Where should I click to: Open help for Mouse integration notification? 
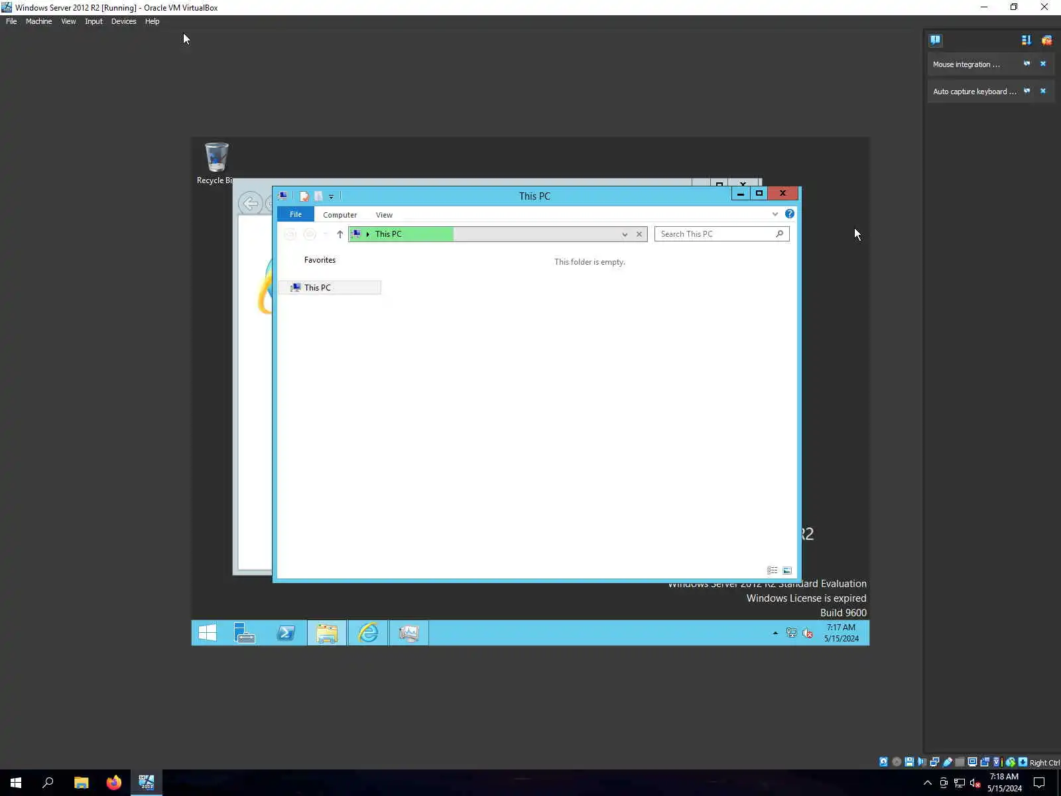[1027, 64]
